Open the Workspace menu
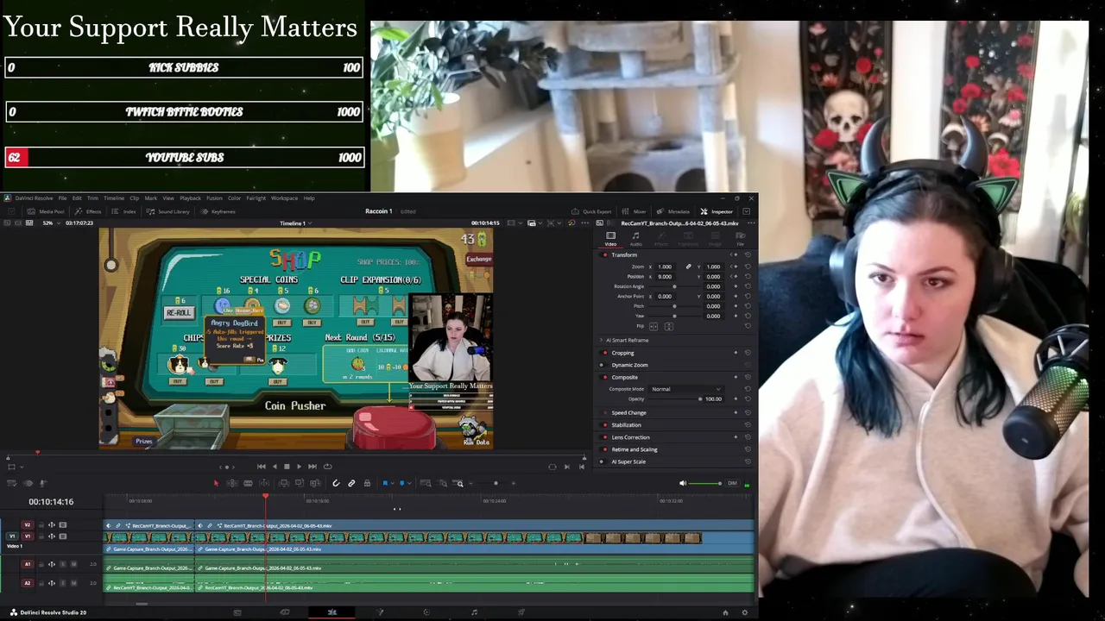 pyautogui.click(x=284, y=198)
